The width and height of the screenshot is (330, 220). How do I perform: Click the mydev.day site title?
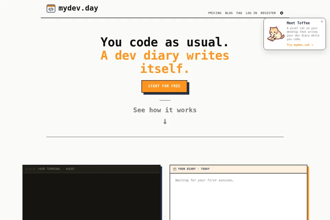(x=78, y=8)
